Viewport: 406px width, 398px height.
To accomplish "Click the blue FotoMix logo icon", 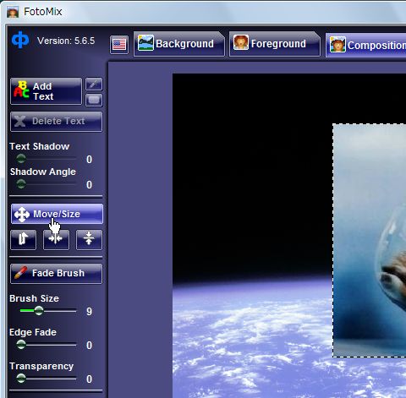I will [x=20, y=40].
